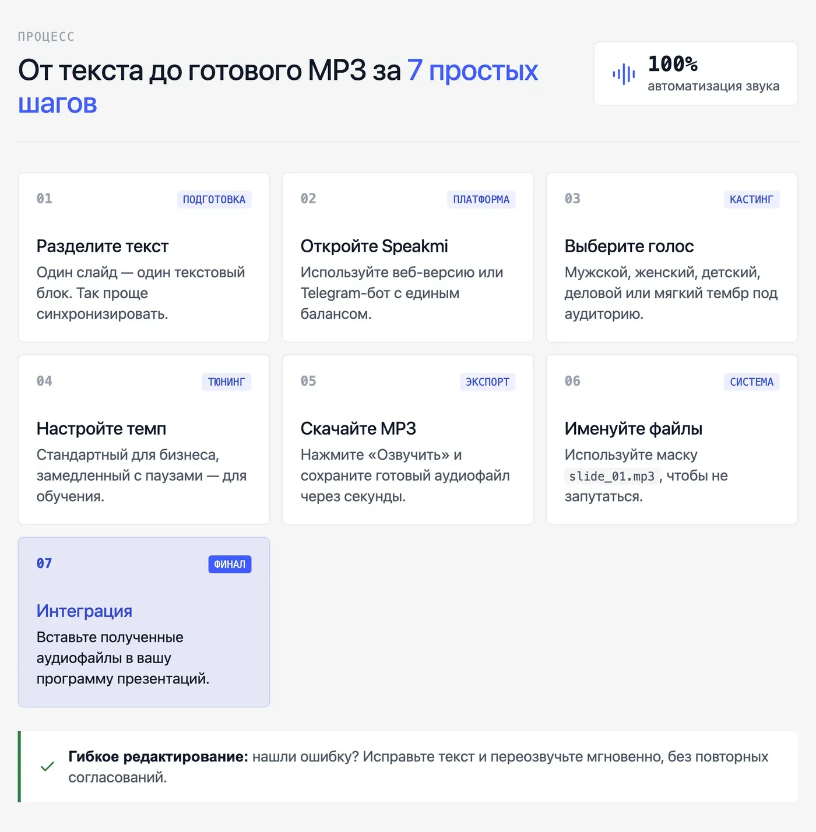
Task: Click the blue 'Интеграция' heading
Action: [x=85, y=611]
